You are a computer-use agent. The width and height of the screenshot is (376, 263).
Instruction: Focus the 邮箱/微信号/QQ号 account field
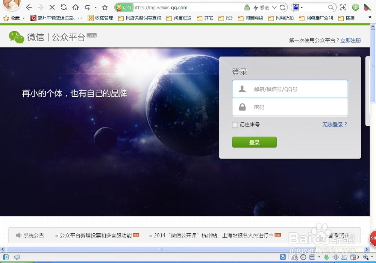pos(290,89)
